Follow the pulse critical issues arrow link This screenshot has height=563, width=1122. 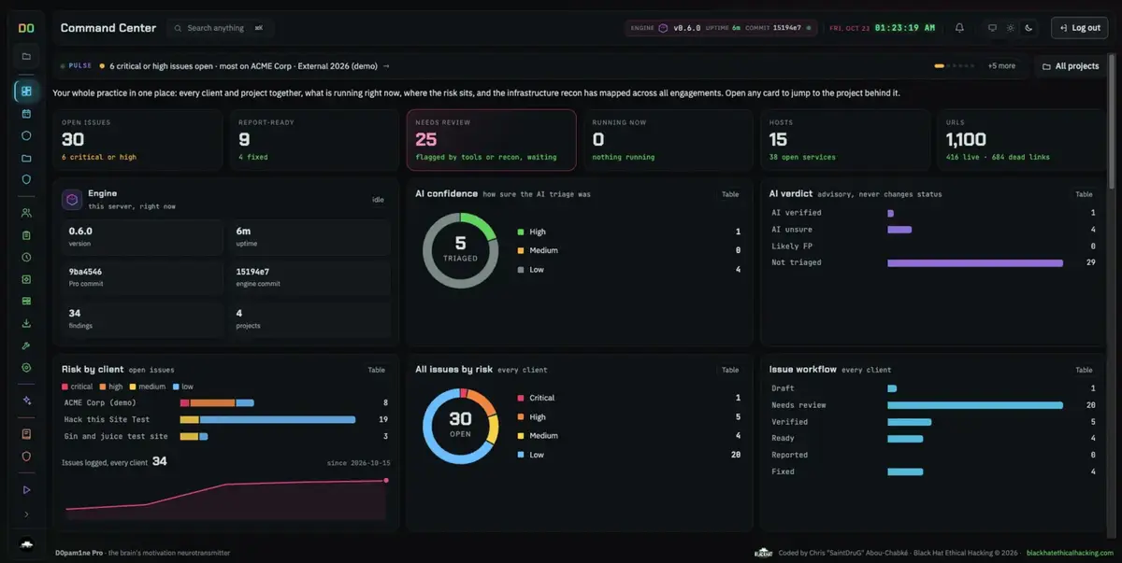[x=386, y=66]
